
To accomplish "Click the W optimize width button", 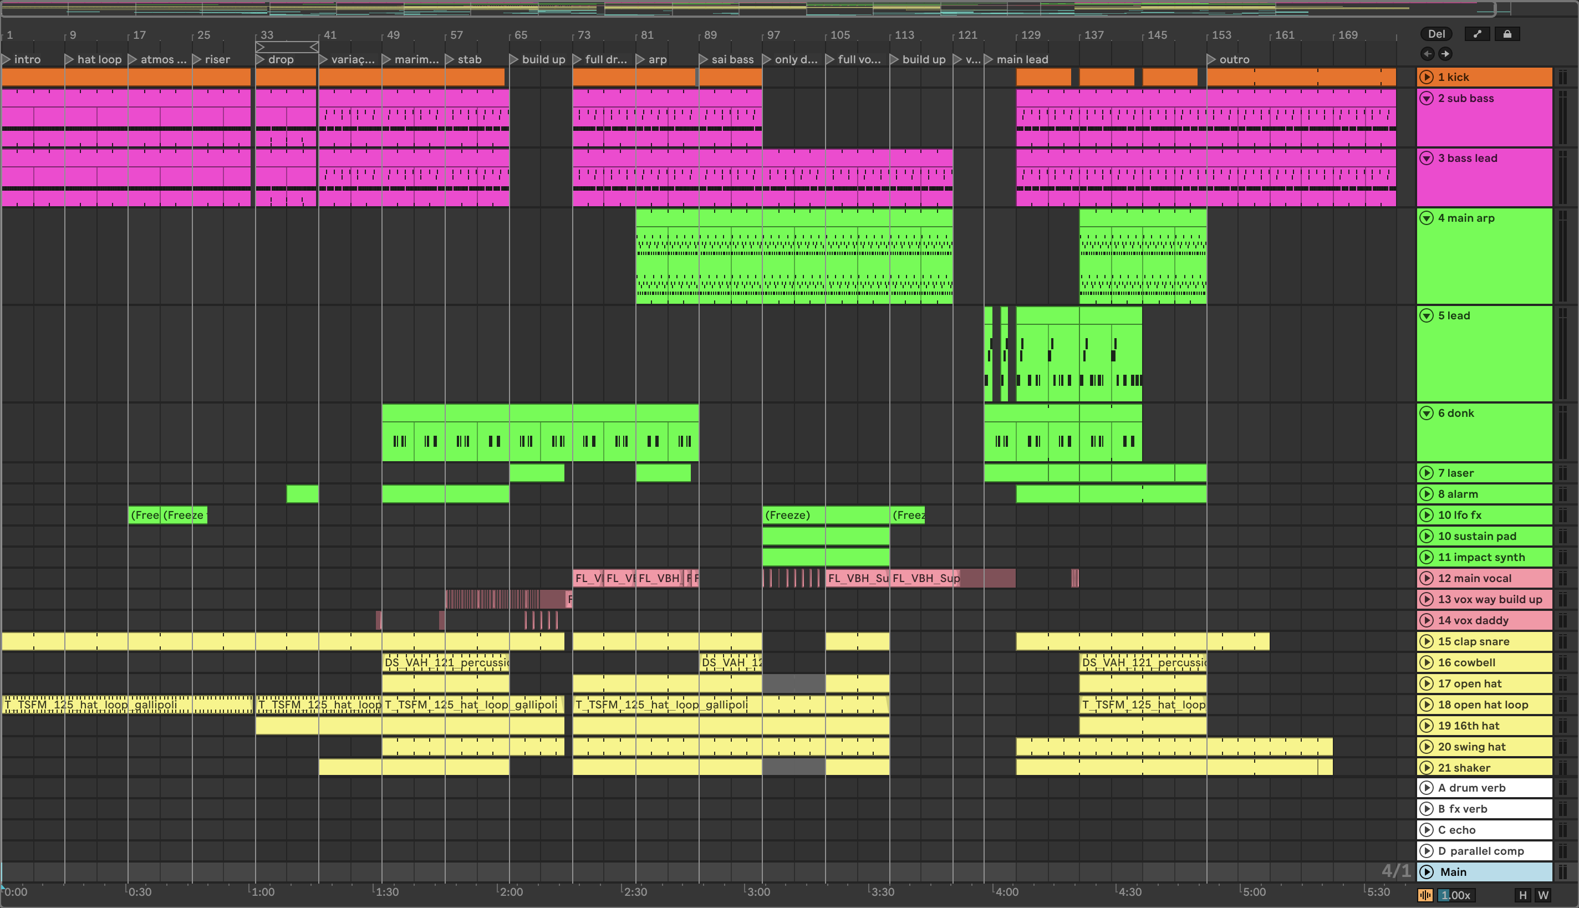I will point(1544,896).
